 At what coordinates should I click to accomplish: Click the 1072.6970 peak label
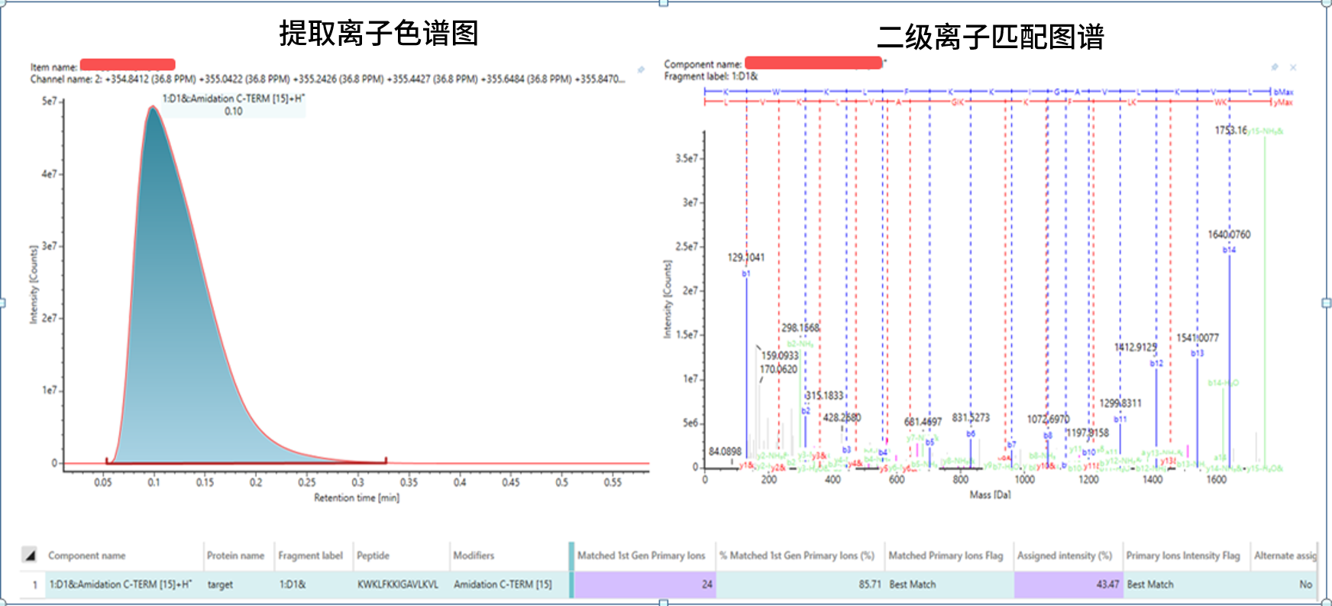pos(1048,419)
